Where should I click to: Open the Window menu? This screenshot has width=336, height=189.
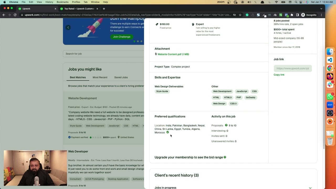(x=95, y=2)
